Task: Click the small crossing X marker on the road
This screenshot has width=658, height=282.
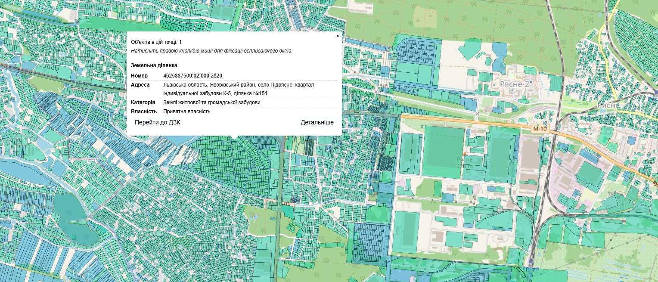Action: click(x=477, y=114)
